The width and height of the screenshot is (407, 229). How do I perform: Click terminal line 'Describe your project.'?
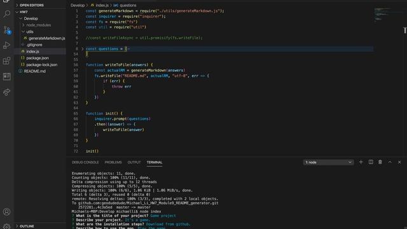(x=99, y=220)
